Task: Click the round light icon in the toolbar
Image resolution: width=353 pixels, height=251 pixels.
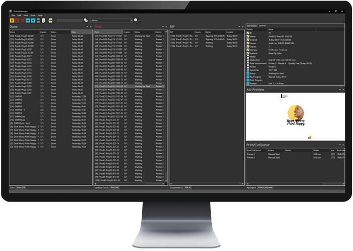Action: tap(135, 20)
